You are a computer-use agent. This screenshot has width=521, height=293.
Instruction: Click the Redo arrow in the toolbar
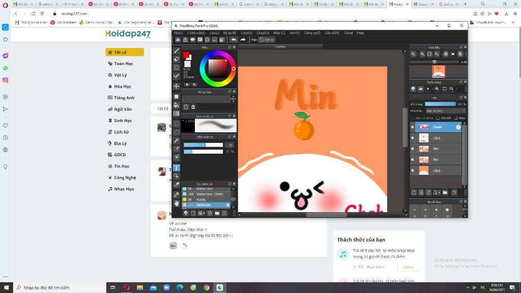(243, 40)
